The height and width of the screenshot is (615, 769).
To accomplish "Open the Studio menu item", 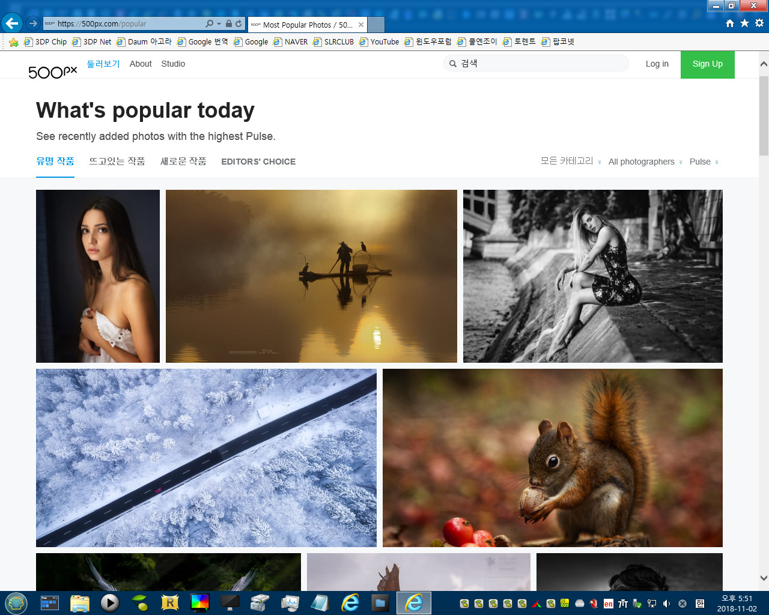I will pyautogui.click(x=173, y=64).
